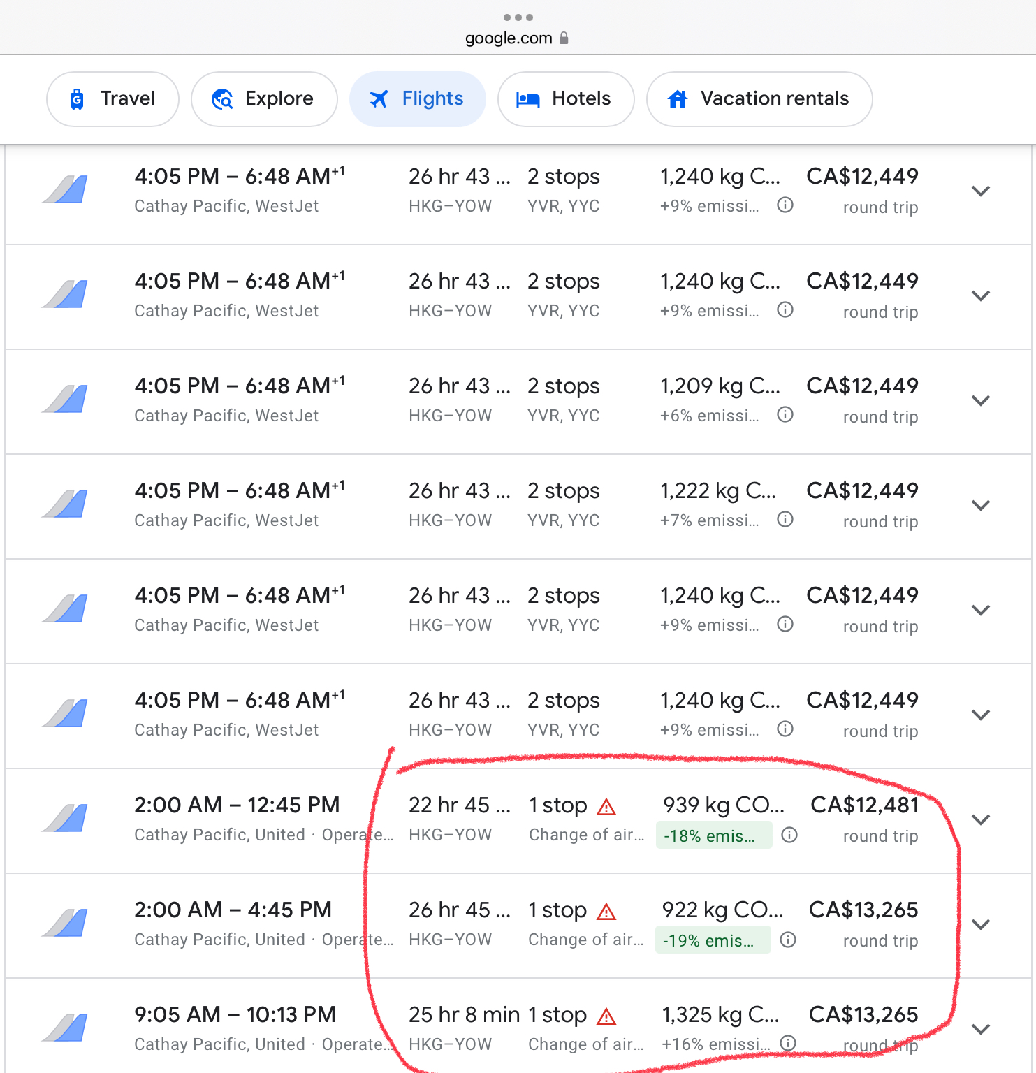The height and width of the screenshot is (1073, 1036).
Task: Switch to the Explore tab
Action: tap(264, 99)
